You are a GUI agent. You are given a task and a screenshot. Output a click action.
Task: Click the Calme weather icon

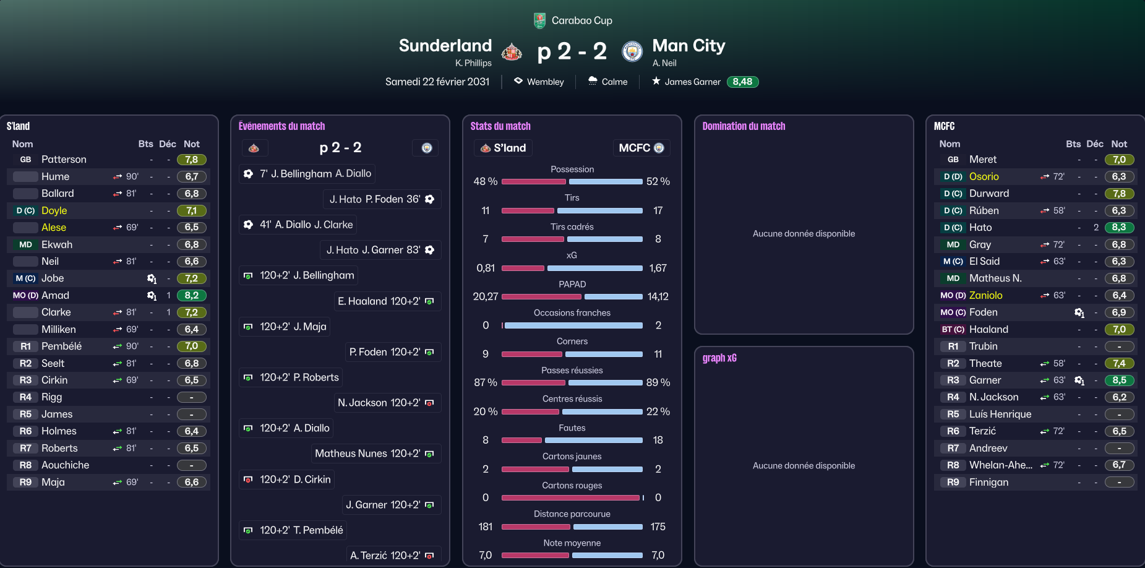pyautogui.click(x=593, y=81)
